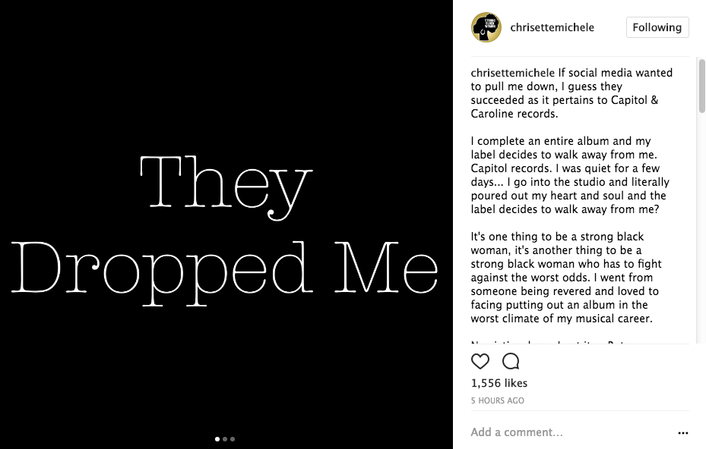Click the caption scrollbar thumb
This screenshot has width=706, height=449.
701,85
